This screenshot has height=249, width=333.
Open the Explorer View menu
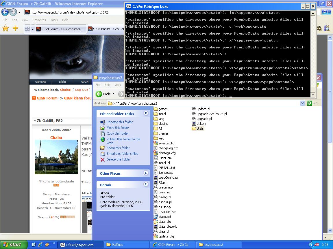(x=118, y=85)
